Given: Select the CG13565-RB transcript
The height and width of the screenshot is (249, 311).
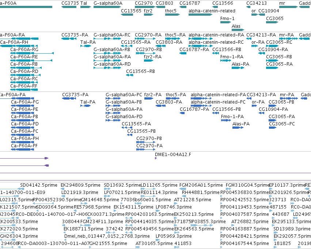Looking at the screenshot, I should 130,75.
